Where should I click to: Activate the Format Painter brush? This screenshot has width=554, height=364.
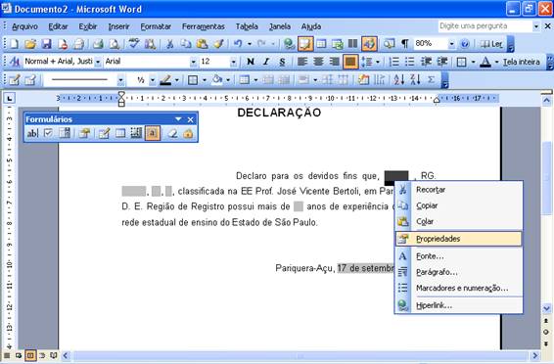[218, 44]
